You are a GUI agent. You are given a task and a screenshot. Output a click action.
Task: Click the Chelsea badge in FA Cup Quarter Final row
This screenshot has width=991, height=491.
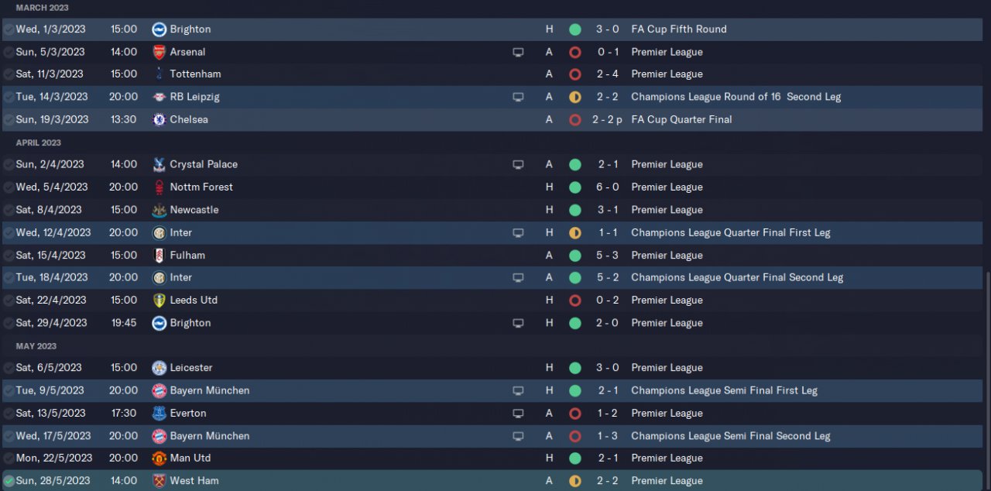tap(159, 119)
